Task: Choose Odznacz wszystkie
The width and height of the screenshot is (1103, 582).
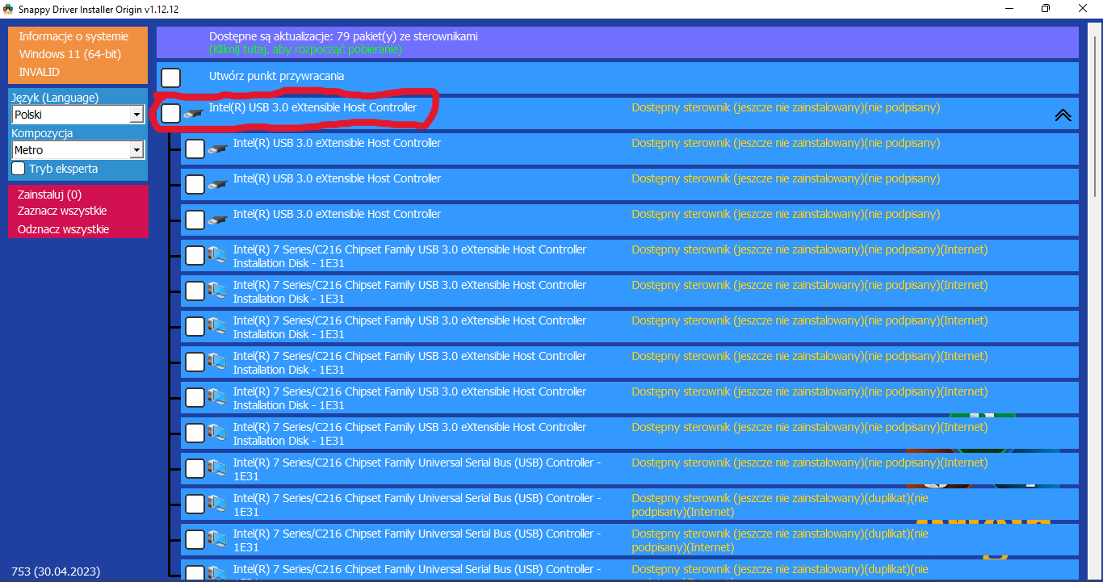Action: (64, 229)
